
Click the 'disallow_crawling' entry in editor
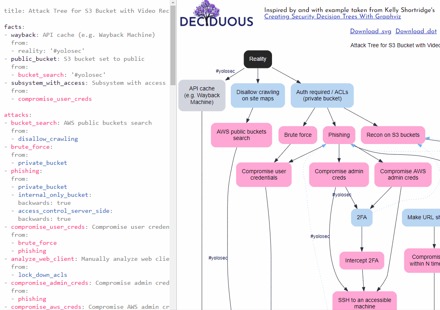pyautogui.click(x=48, y=139)
